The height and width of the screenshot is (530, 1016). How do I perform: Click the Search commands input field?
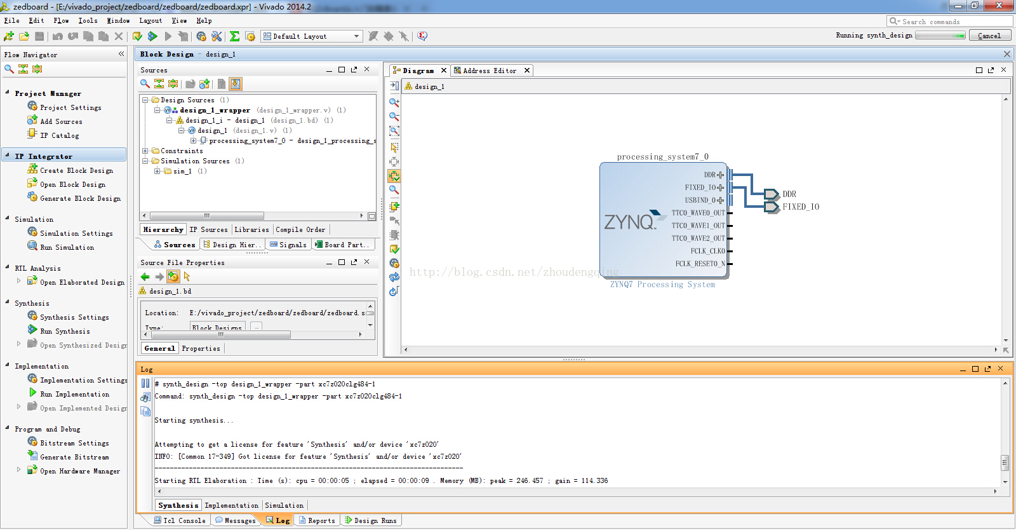[950, 21]
